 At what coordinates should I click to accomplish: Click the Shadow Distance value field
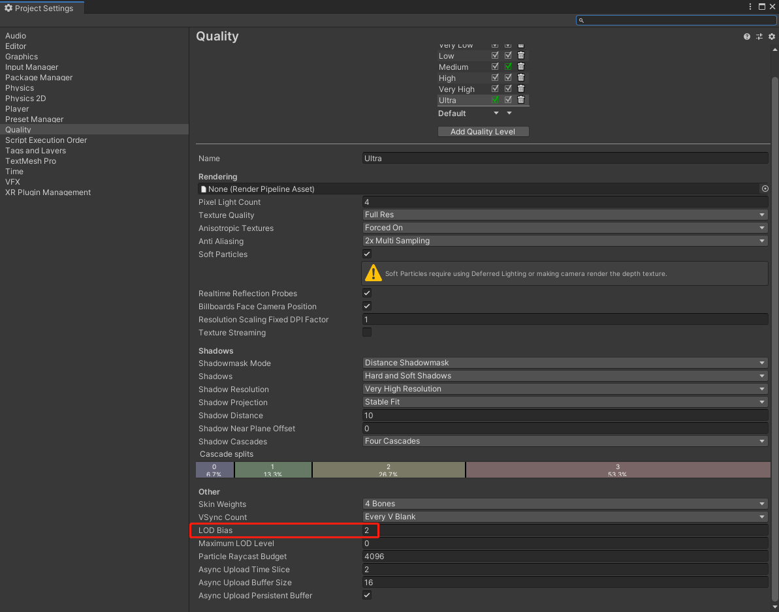(x=565, y=416)
